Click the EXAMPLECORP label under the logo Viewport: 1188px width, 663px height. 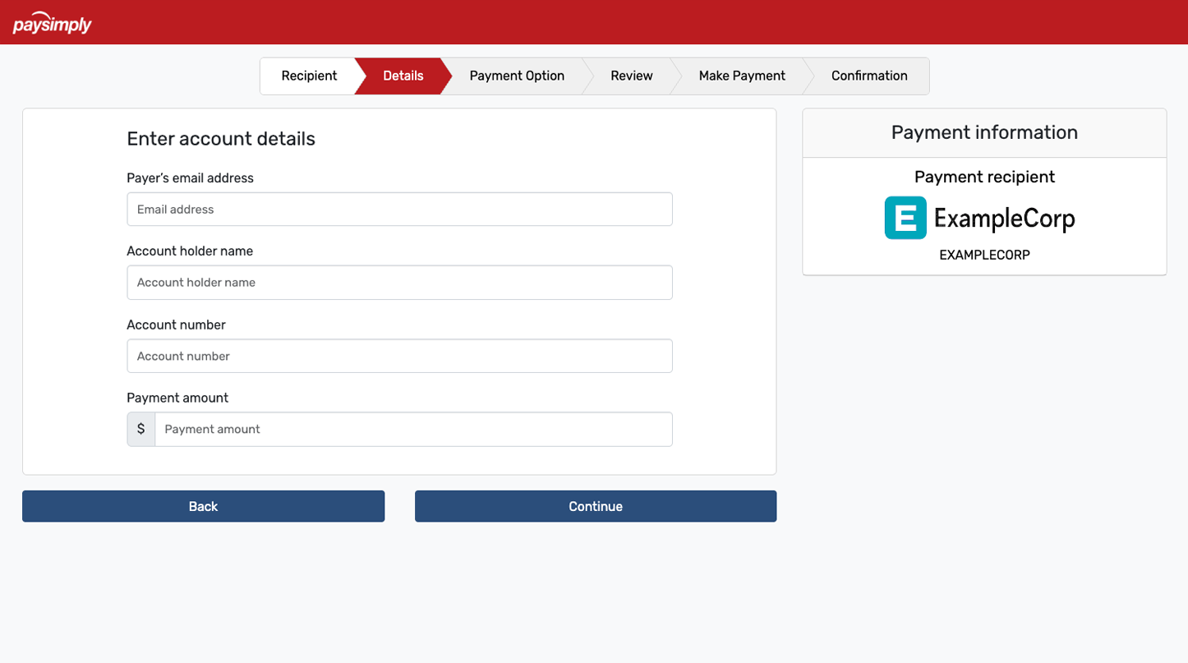pyautogui.click(x=984, y=255)
